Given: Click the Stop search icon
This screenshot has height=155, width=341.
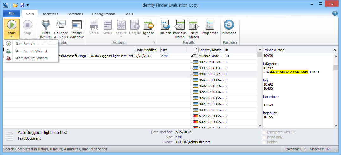Looking at the screenshot, I should pos(28,25).
